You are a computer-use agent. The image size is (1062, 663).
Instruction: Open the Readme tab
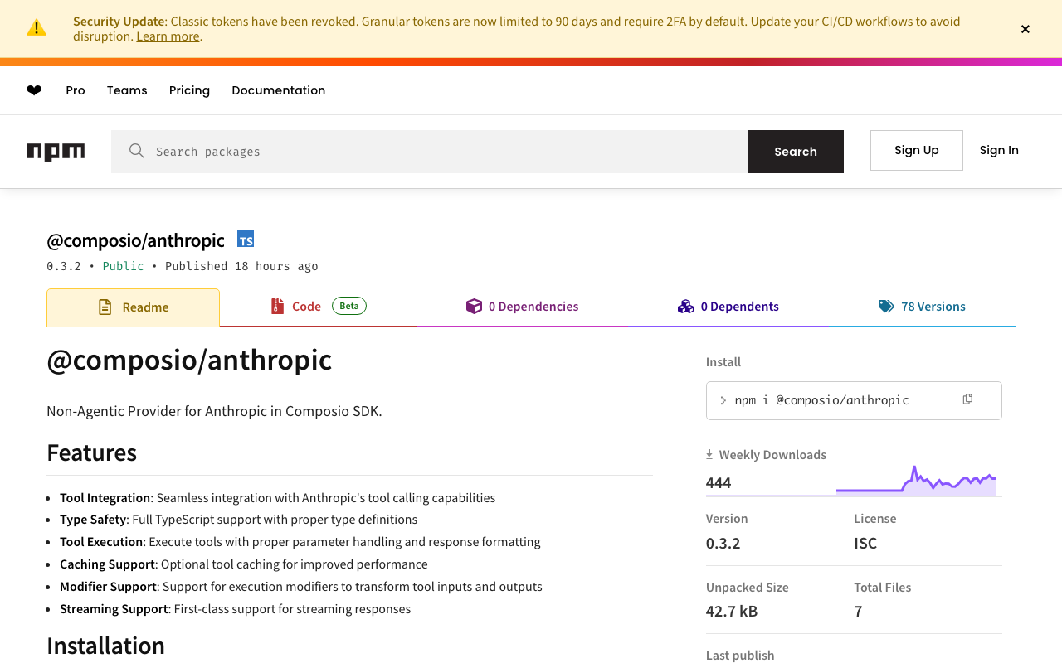click(133, 307)
